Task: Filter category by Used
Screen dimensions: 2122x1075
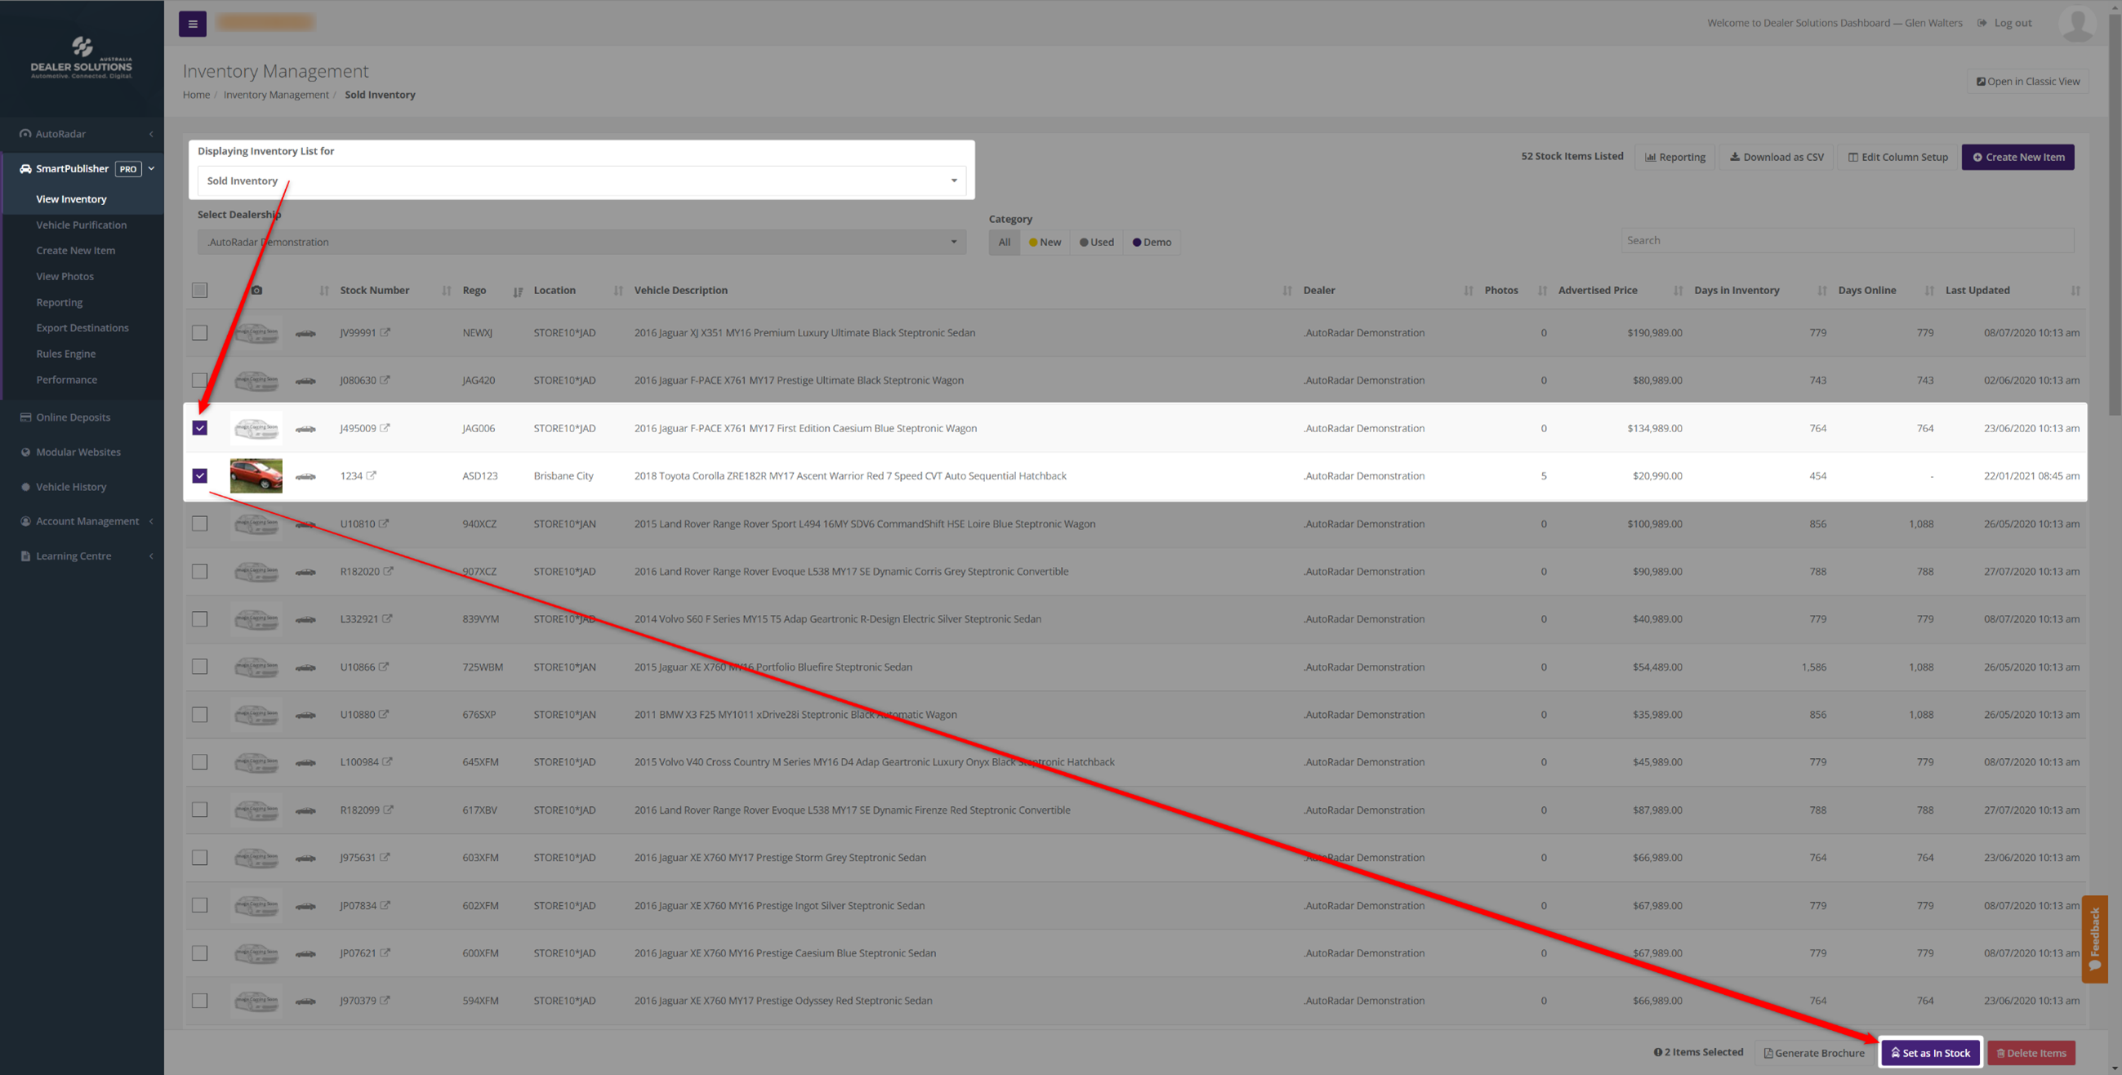Action: coord(1096,242)
